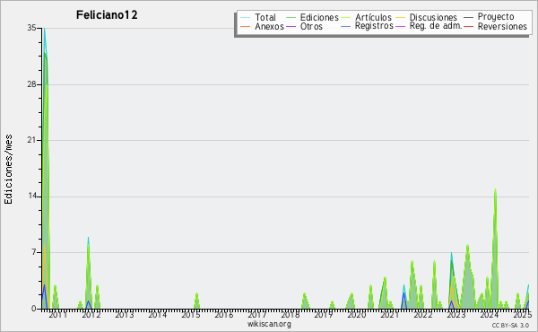Select the Ediciones legend entry
Screen dimensions: 538x332
[319, 17]
